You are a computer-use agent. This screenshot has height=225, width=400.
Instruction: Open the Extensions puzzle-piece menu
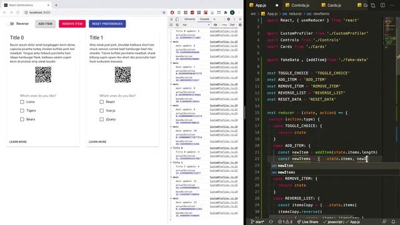(x=226, y=12)
